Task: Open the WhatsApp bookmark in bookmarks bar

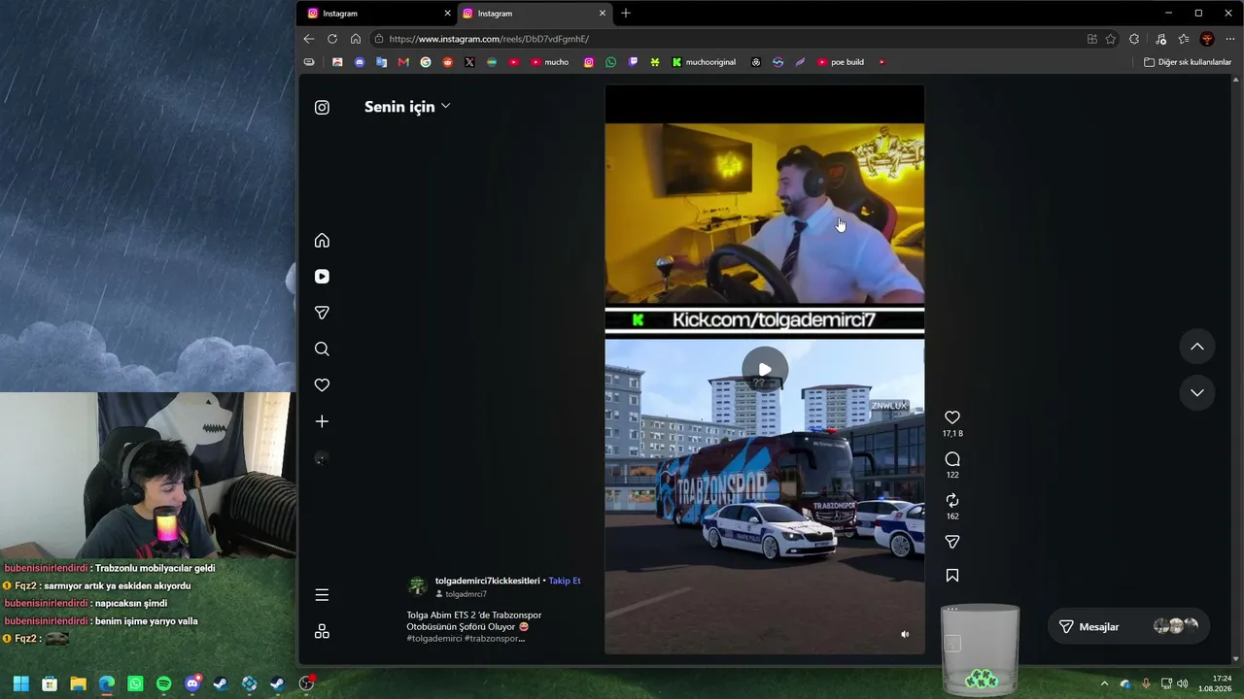Action: coord(610,62)
